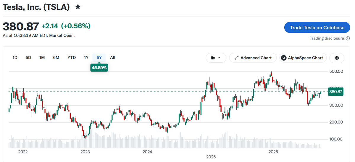Select the 1D time range

(x=15, y=58)
